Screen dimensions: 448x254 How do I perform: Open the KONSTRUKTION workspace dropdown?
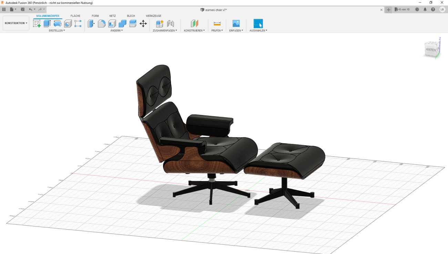point(16,23)
